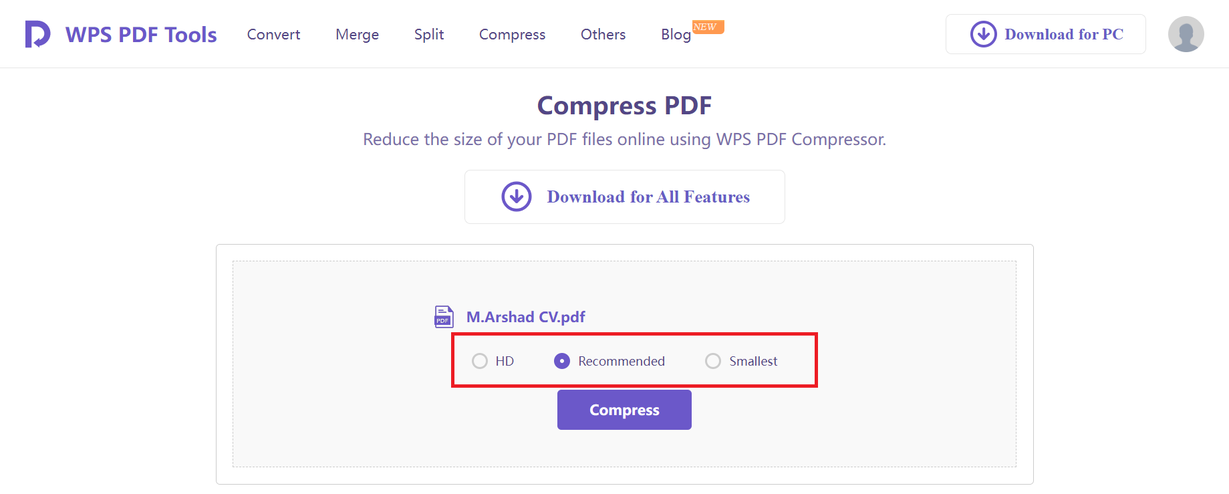Image resolution: width=1229 pixels, height=494 pixels.
Task: Open the Convert menu
Action: tap(273, 34)
